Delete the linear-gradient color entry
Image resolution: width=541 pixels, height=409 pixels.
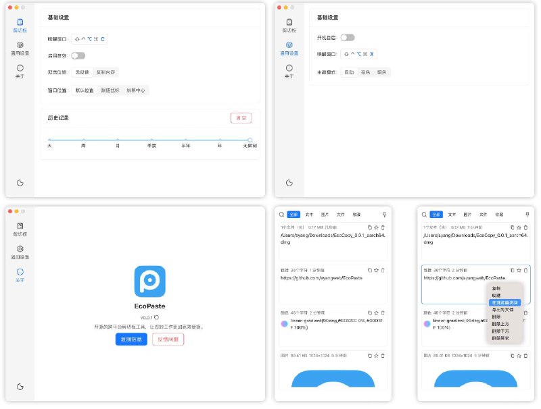pos(382,312)
